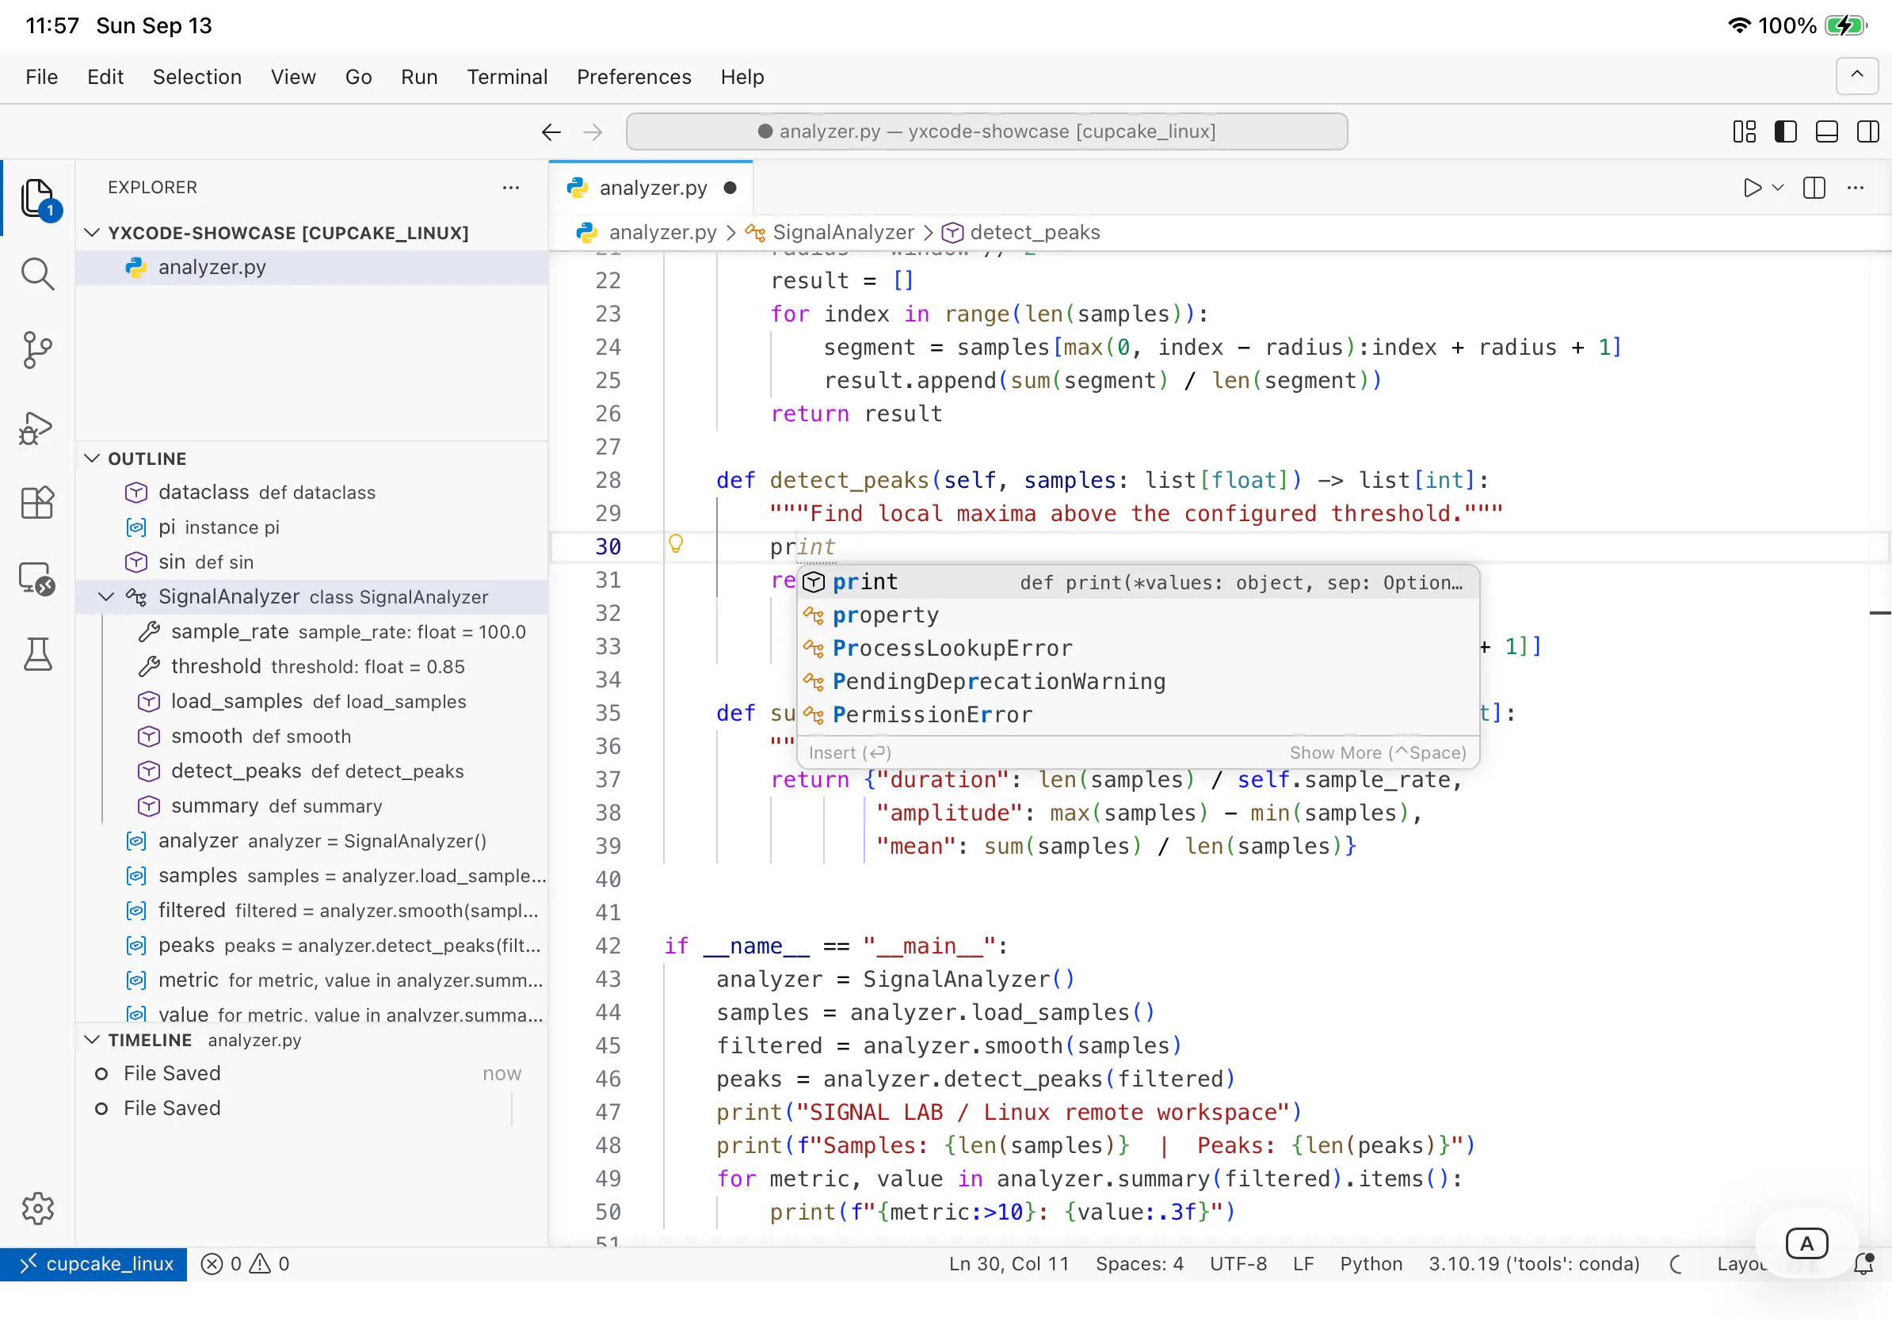Image resolution: width=1892 pixels, height=1321 pixels.
Task: Open Manage settings gear icon
Action: 38,1209
